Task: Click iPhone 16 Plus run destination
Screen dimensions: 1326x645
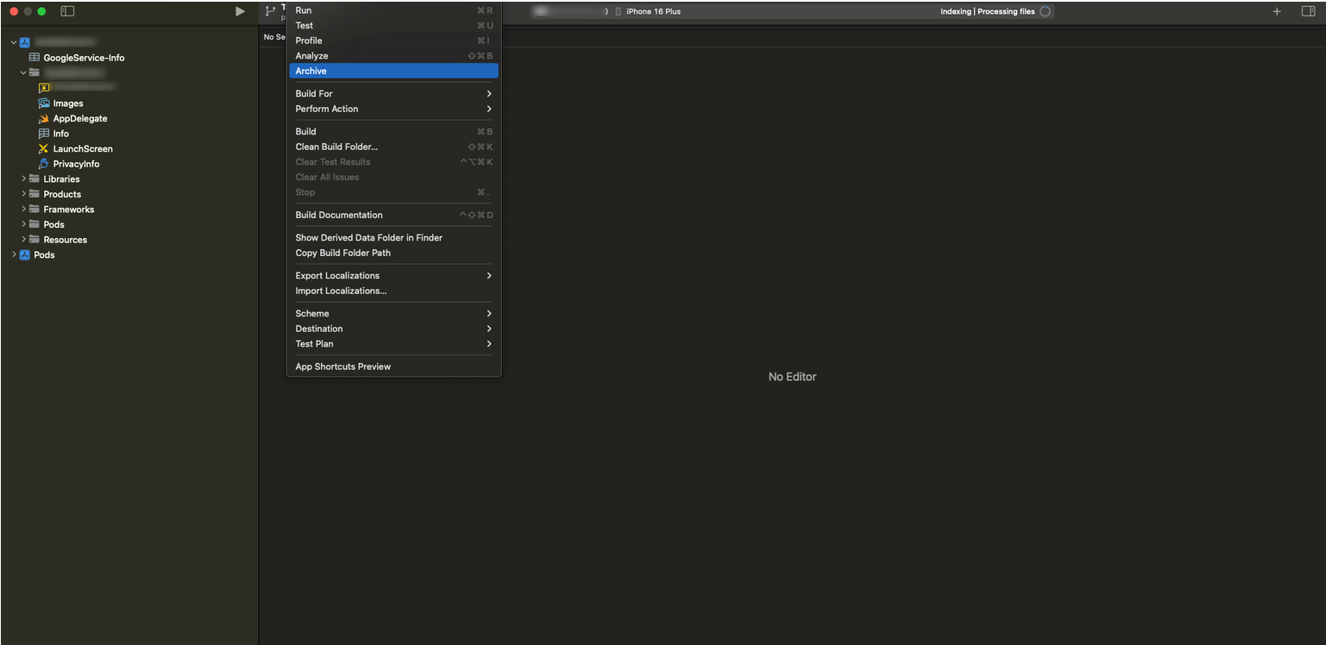Action: 652,11
